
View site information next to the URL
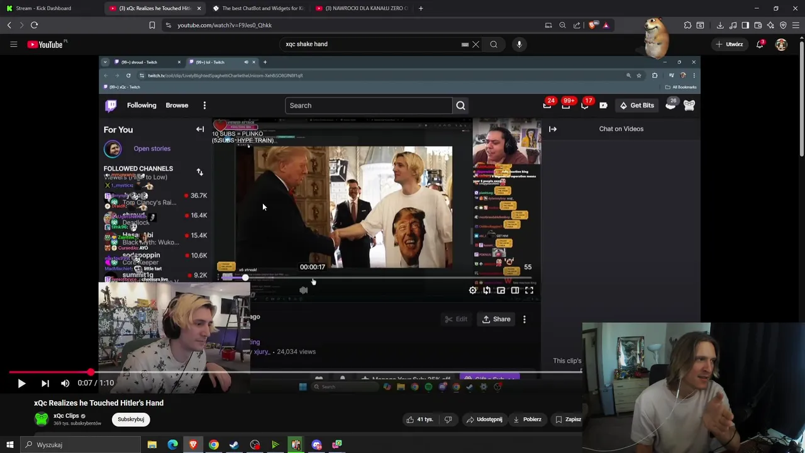click(168, 25)
